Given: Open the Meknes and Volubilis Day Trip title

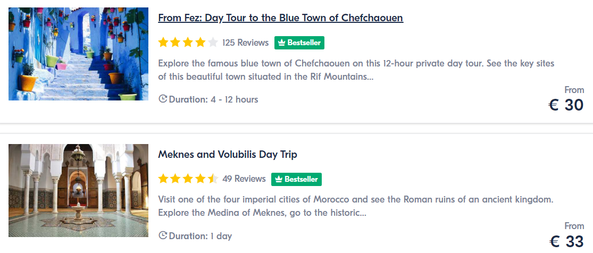Looking at the screenshot, I should click(228, 154).
